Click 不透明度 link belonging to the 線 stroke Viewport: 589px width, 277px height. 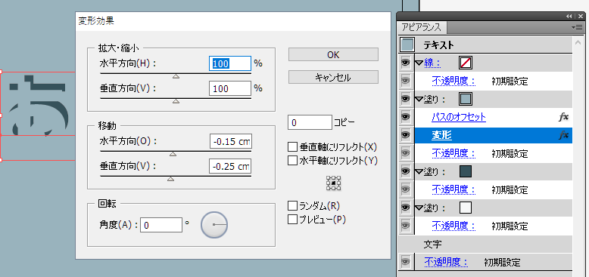[453, 82]
